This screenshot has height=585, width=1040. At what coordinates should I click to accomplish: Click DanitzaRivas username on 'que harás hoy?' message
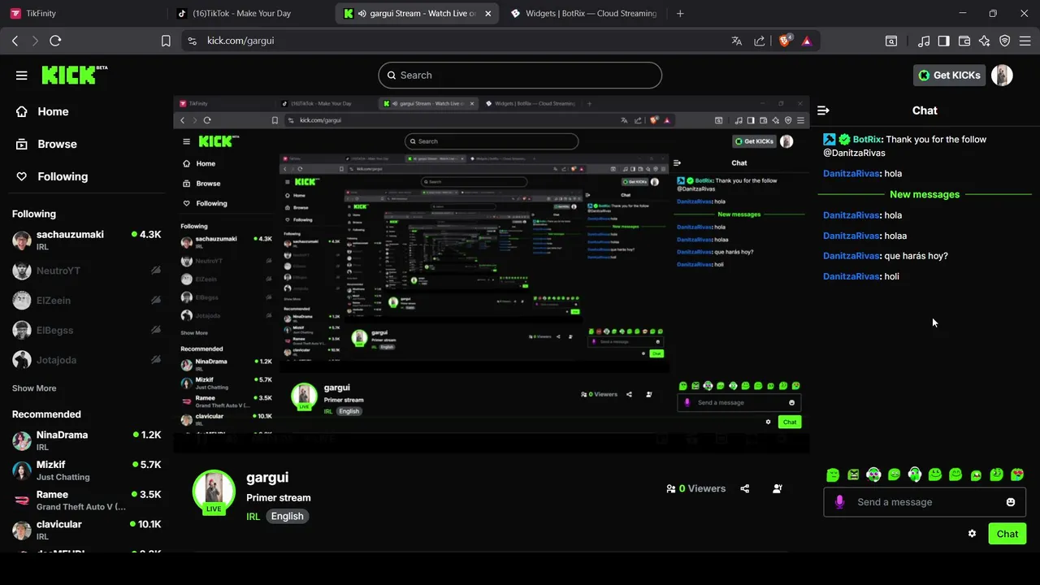[851, 256]
